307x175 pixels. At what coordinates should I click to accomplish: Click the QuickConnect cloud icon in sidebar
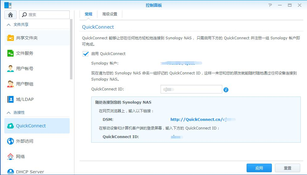10,126
